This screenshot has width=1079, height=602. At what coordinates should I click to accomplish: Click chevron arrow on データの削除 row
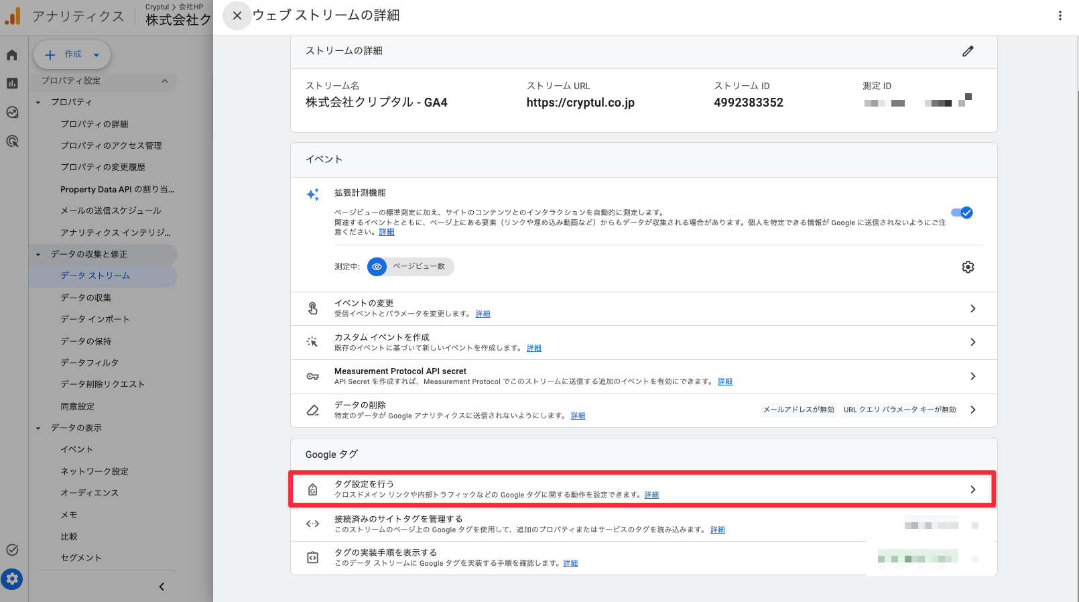tap(973, 410)
